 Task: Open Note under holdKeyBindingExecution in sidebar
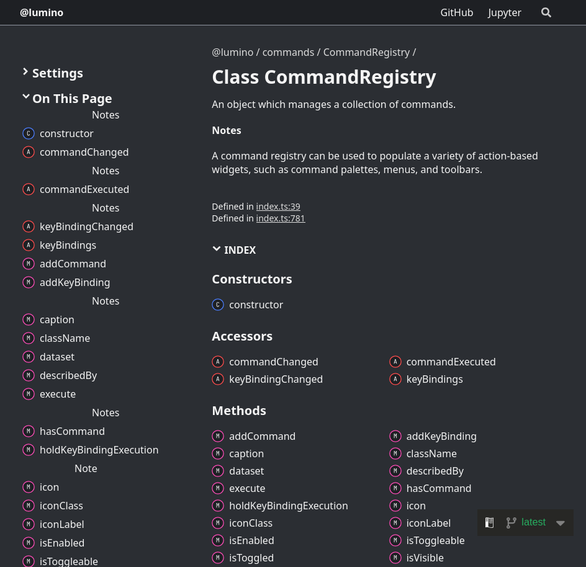(86, 468)
